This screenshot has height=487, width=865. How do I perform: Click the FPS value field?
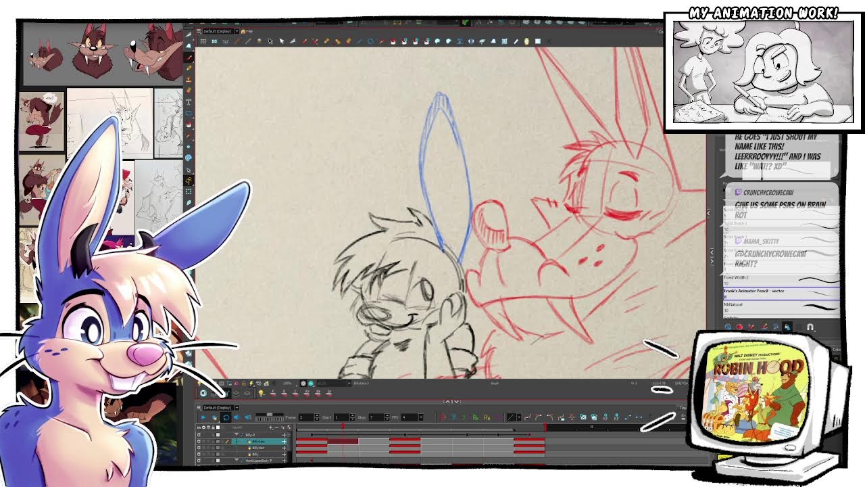(409, 417)
